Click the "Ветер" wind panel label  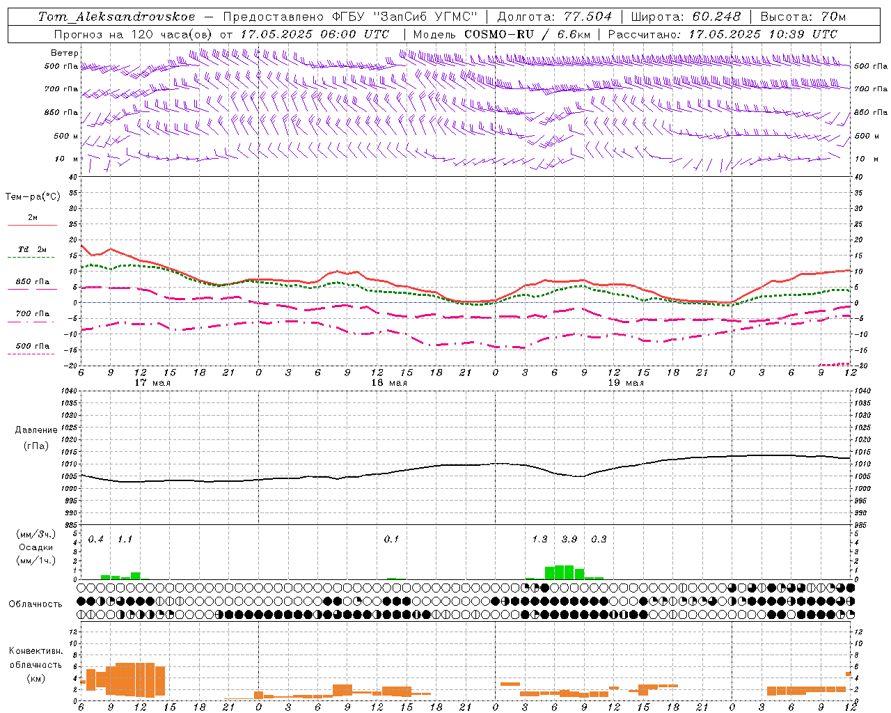click(x=65, y=53)
